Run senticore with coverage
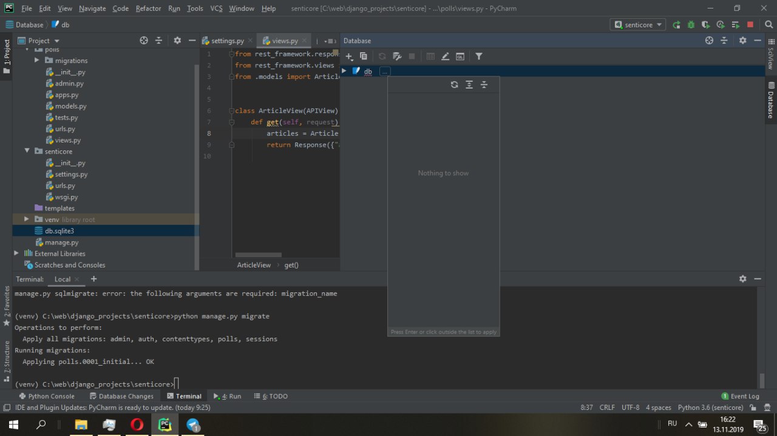 coord(705,25)
